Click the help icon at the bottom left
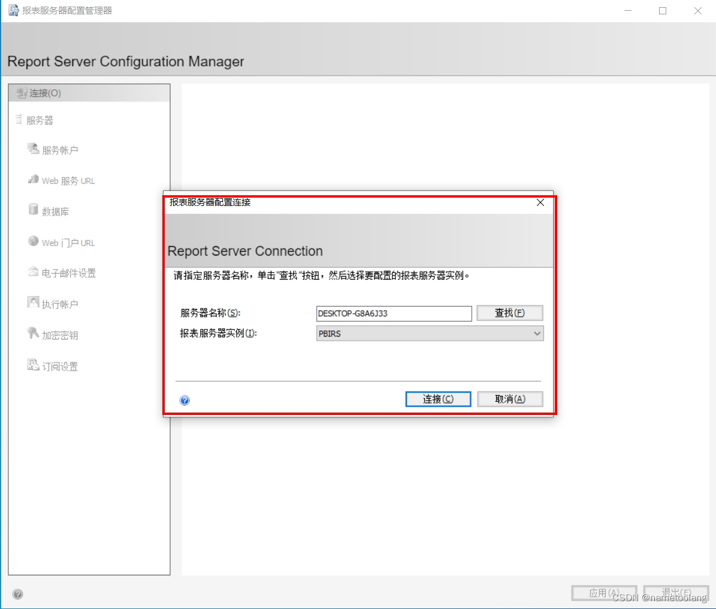716x609 pixels. coord(17,594)
